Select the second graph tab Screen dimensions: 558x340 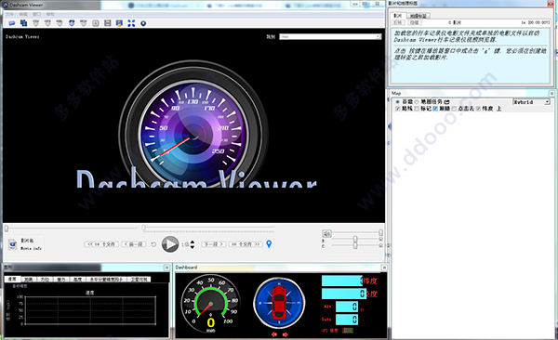click(29, 280)
